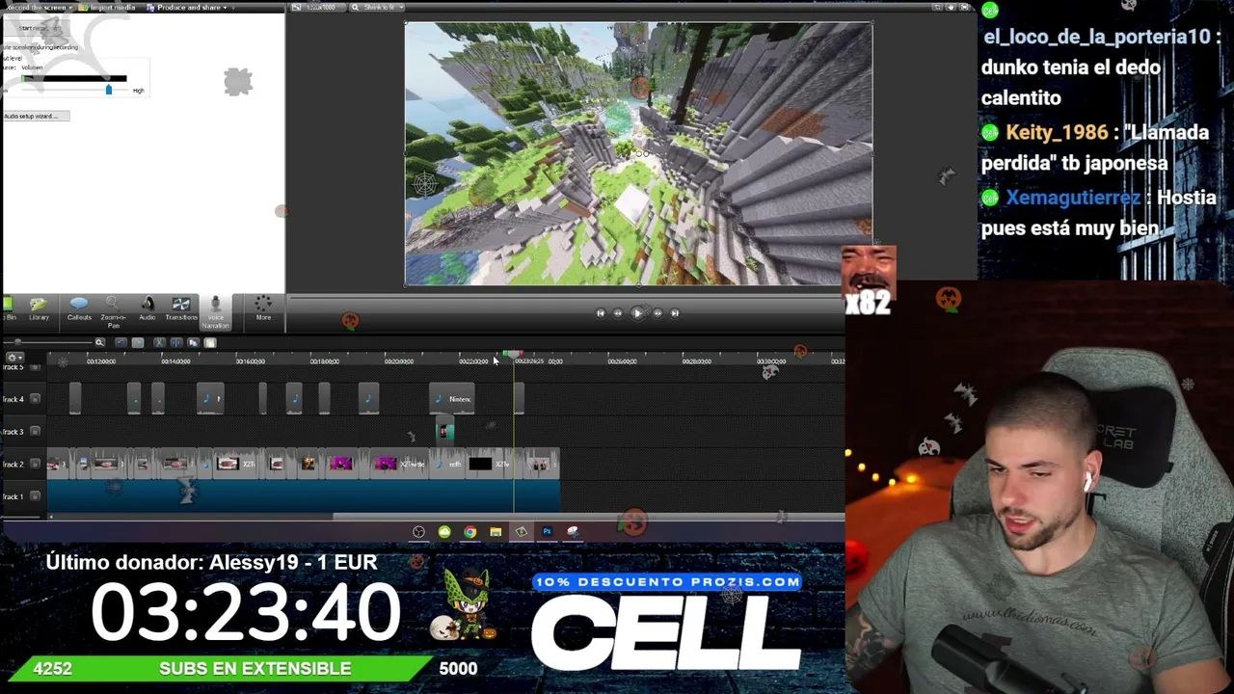Screen dimensions: 1234x694
Task: Open Google Chrome from the taskbar
Action: coord(470,532)
